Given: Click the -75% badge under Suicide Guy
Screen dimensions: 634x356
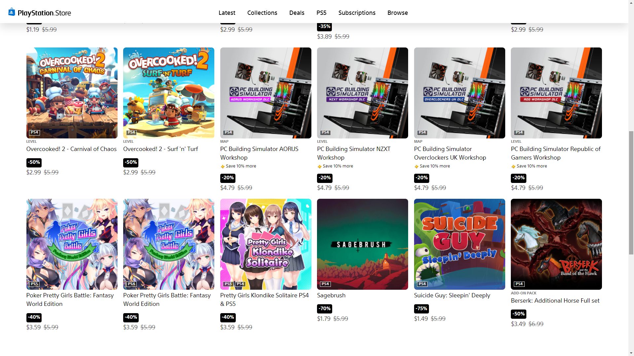Looking at the screenshot, I should (x=421, y=309).
